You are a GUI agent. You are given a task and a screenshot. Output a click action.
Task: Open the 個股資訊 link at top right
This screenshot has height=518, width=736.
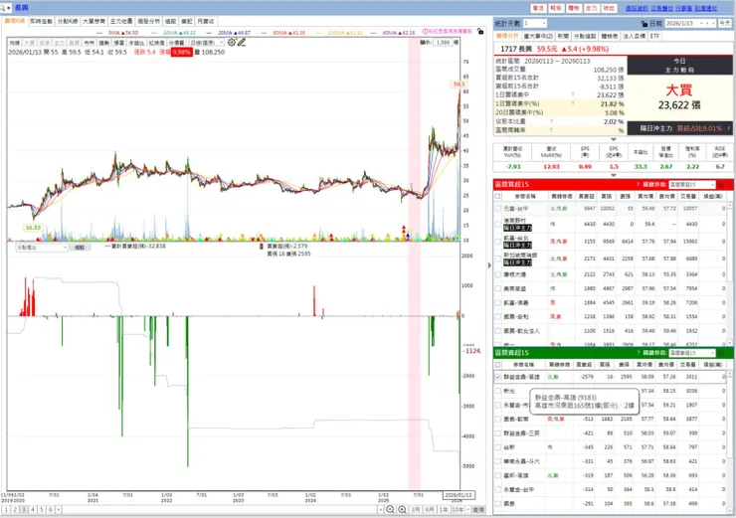tap(637, 8)
